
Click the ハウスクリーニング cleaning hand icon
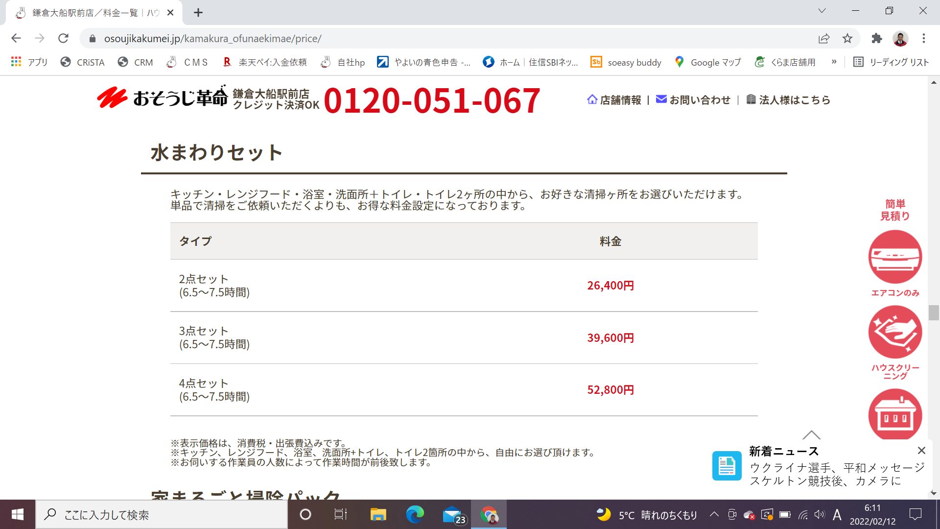click(x=895, y=332)
